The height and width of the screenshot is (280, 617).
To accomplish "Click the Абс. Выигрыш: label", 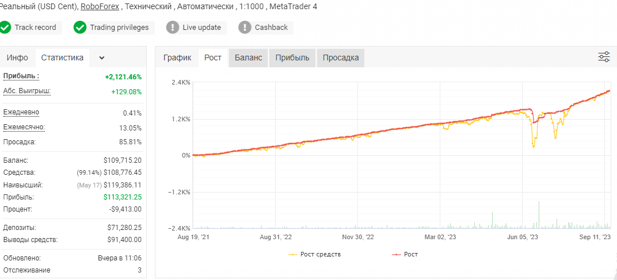I will tap(26, 91).
